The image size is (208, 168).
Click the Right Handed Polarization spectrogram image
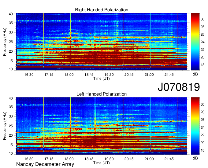102,42
